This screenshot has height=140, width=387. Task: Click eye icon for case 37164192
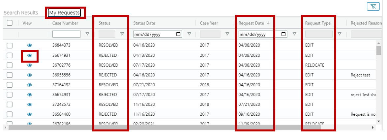click(x=30, y=85)
